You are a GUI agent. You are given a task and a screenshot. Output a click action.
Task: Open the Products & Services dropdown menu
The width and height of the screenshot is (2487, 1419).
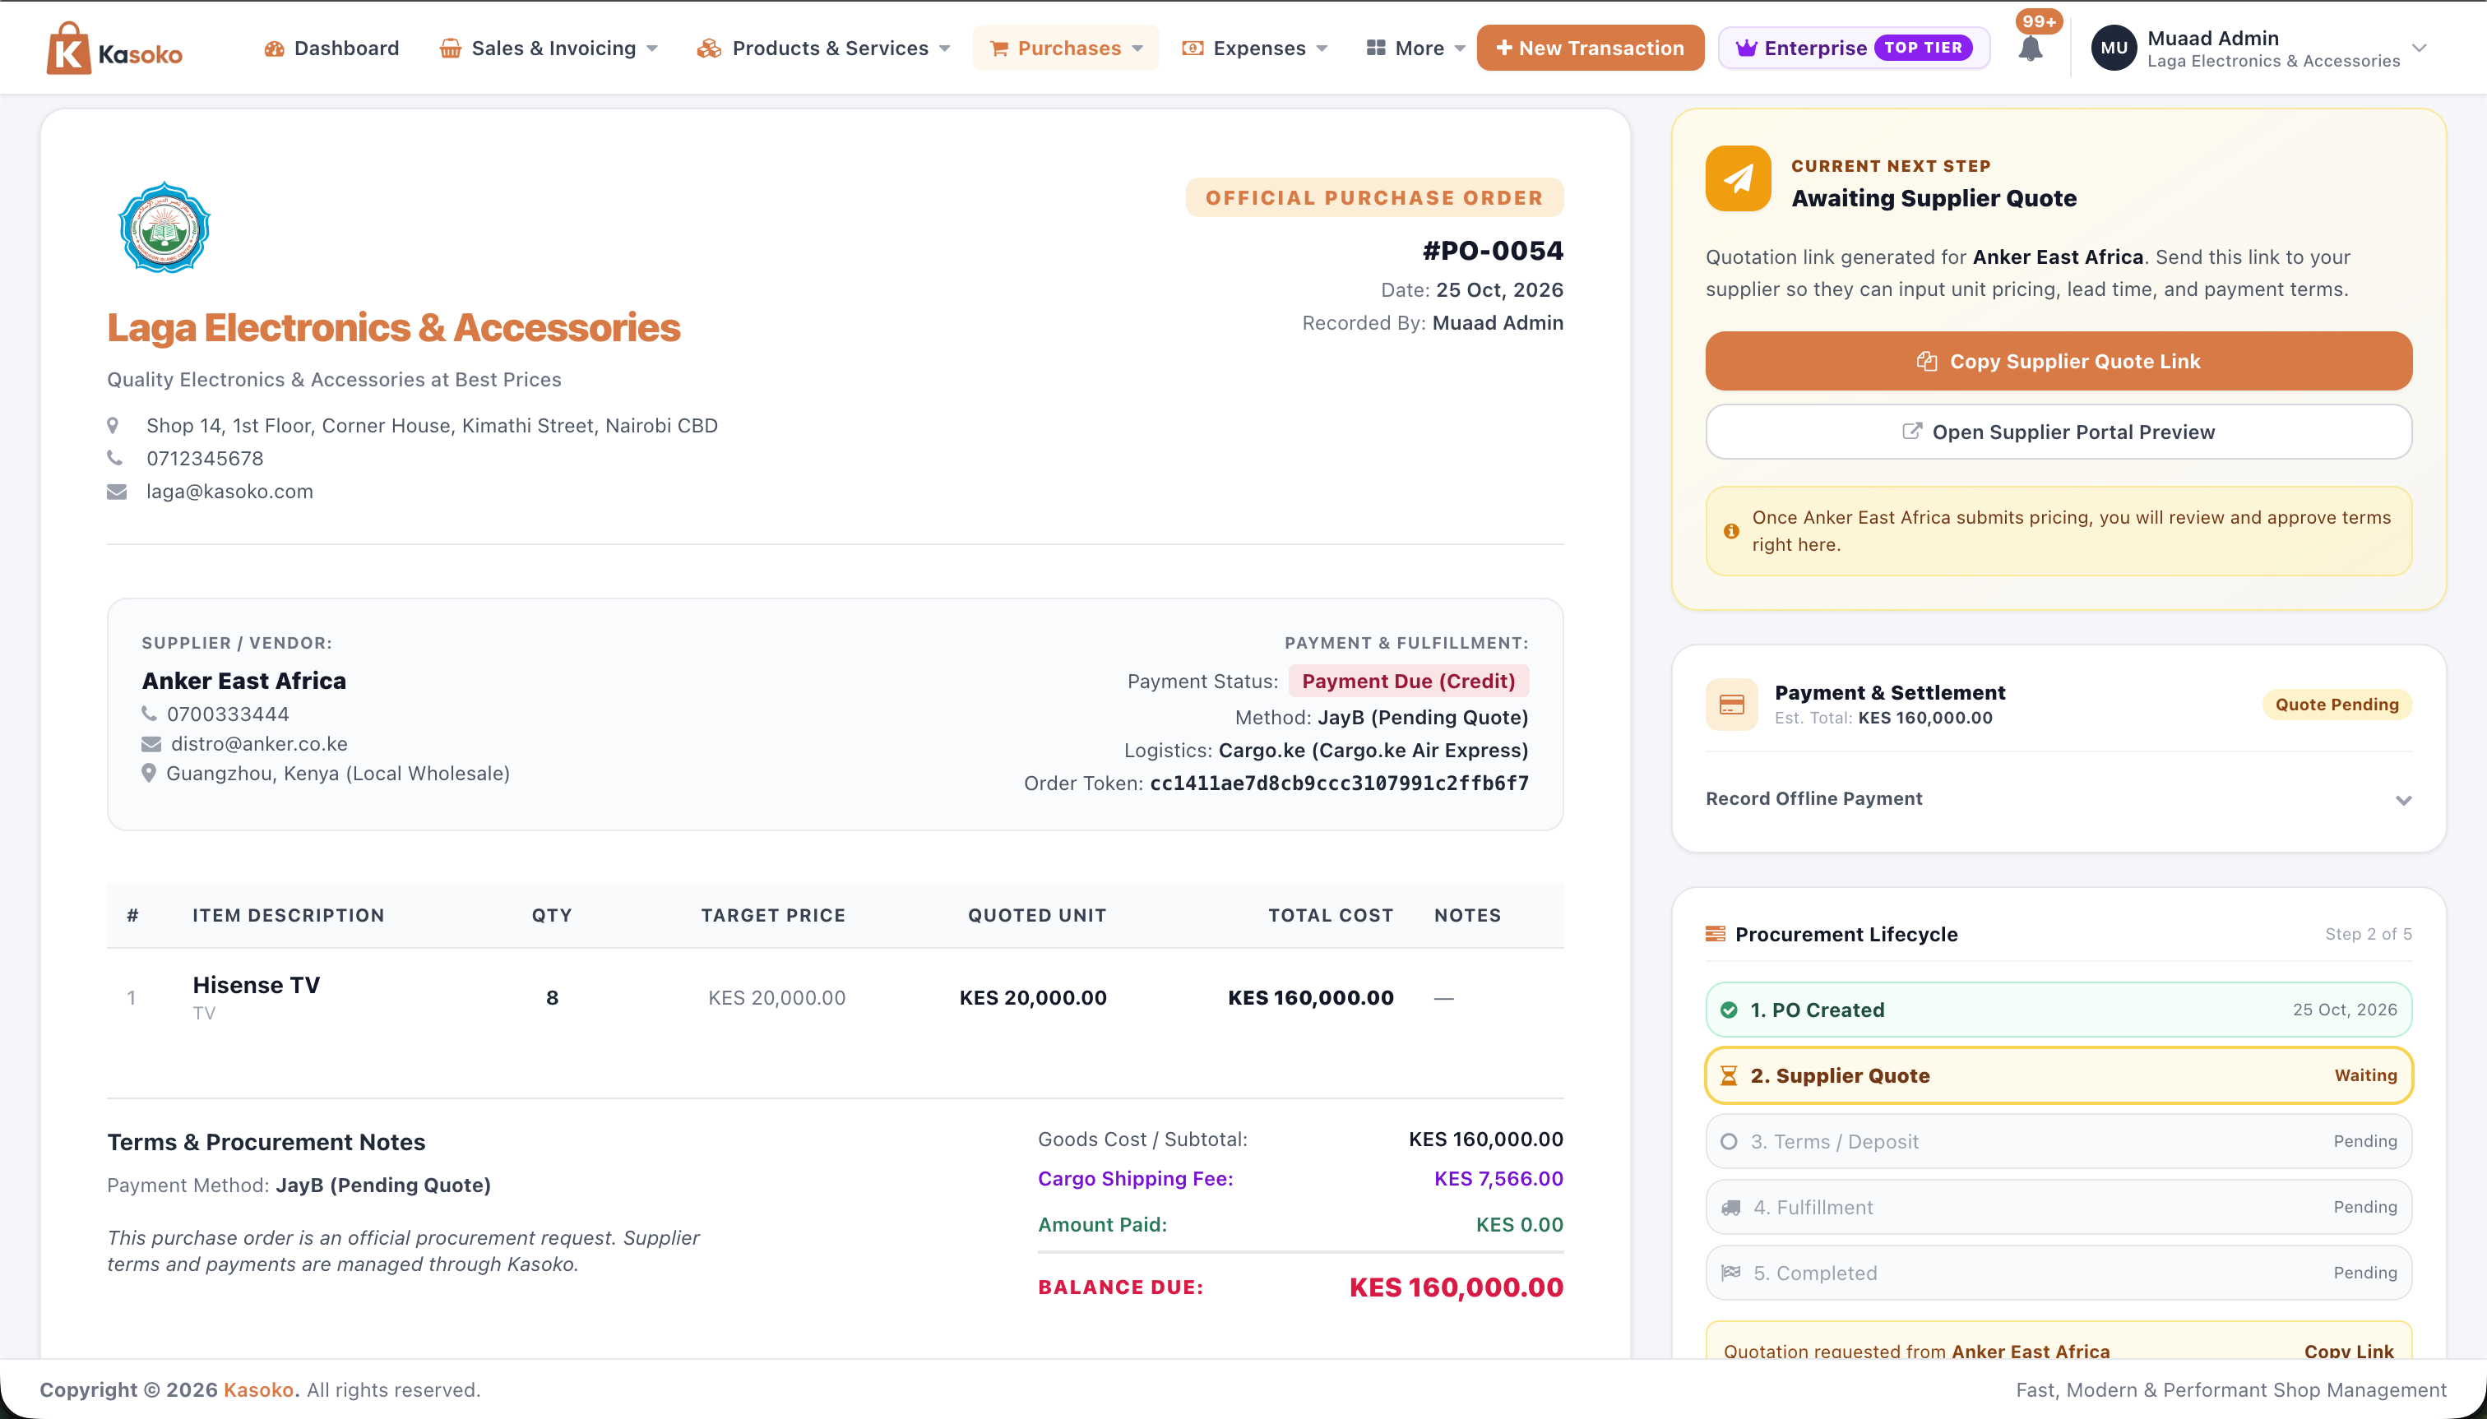tap(822, 48)
